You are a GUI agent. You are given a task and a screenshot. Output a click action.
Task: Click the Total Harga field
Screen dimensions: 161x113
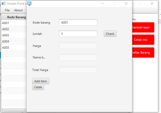click(x=78, y=70)
